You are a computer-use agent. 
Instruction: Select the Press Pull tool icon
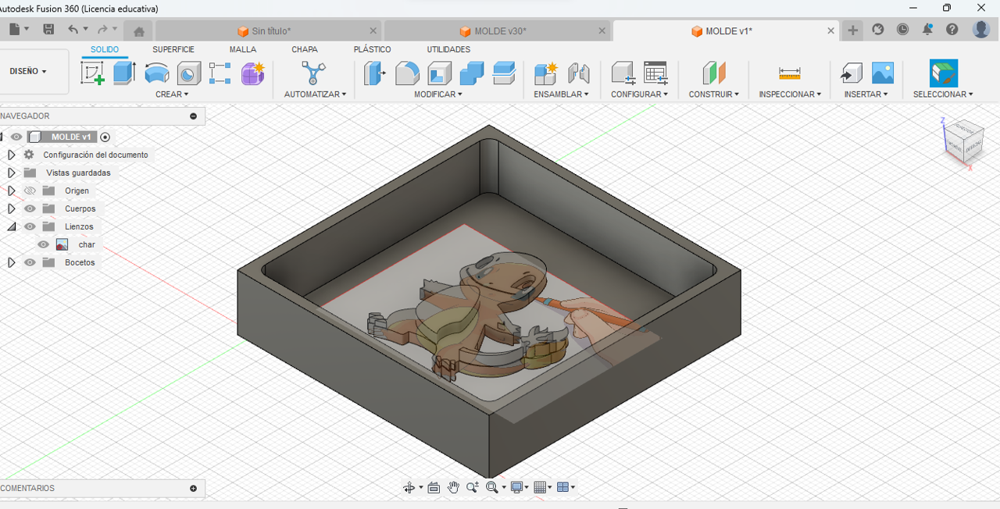[375, 73]
